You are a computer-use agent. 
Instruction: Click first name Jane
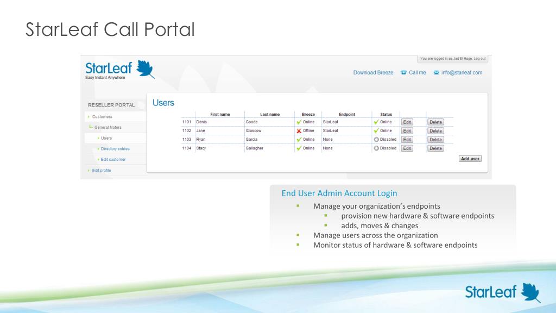pos(201,130)
